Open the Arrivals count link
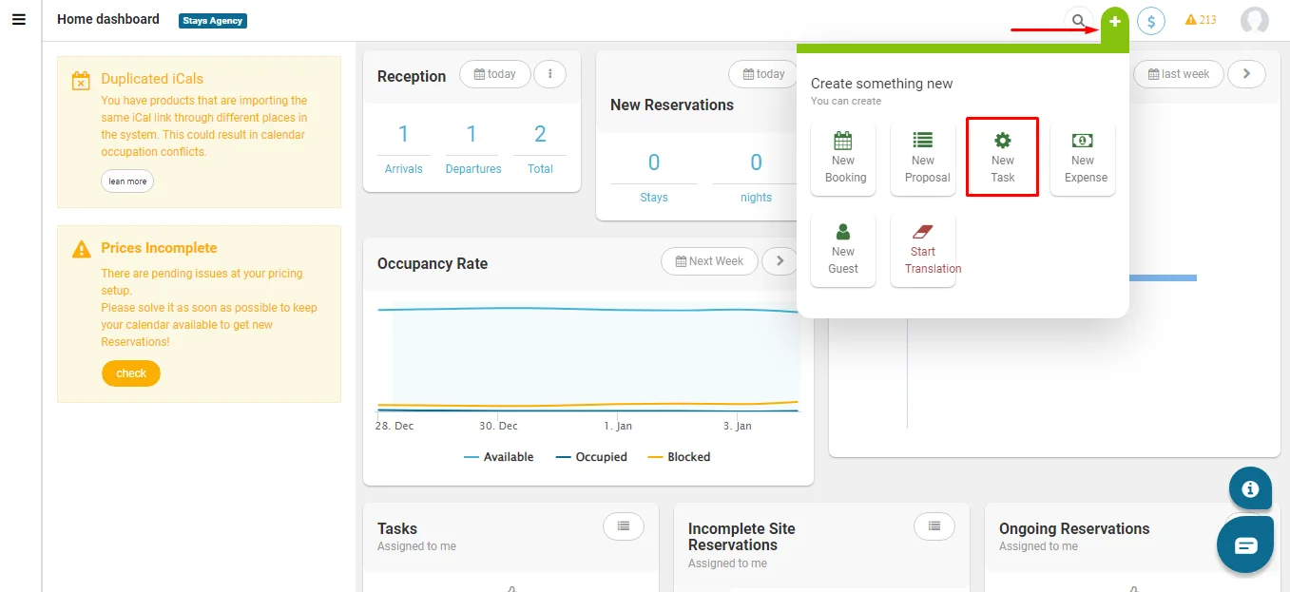 click(x=403, y=148)
